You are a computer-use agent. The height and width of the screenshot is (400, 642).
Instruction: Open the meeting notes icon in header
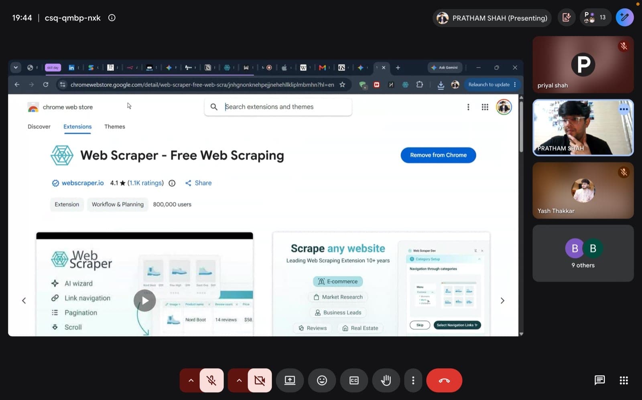tap(567, 18)
